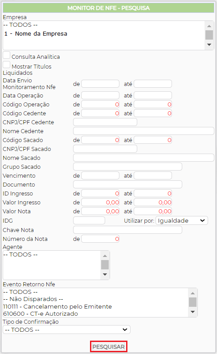
Task: Focus the Data Operação 'de' field
Action: [x=100, y=95]
